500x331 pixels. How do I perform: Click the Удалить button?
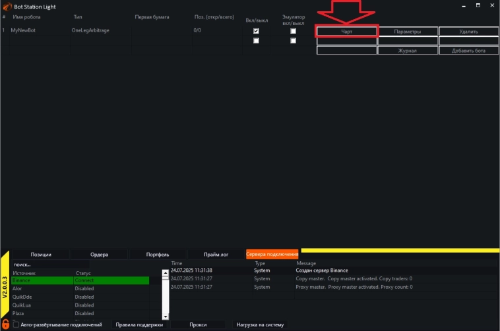tap(468, 31)
